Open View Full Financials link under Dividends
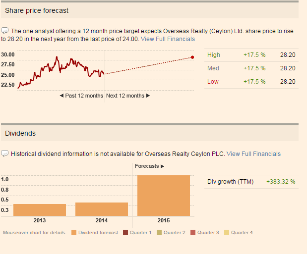 [x=253, y=154]
